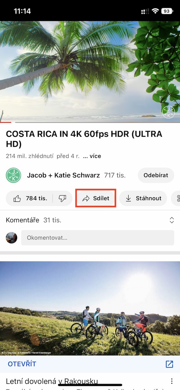Tap the channel watermark logo on video
This screenshot has height=390, width=180.
pos(168,112)
